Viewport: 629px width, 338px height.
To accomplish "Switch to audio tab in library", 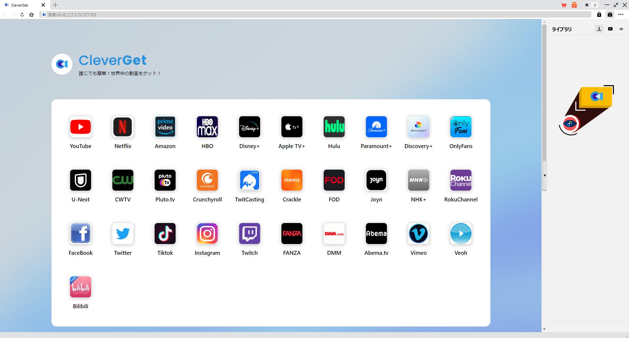I will point(621,29).
